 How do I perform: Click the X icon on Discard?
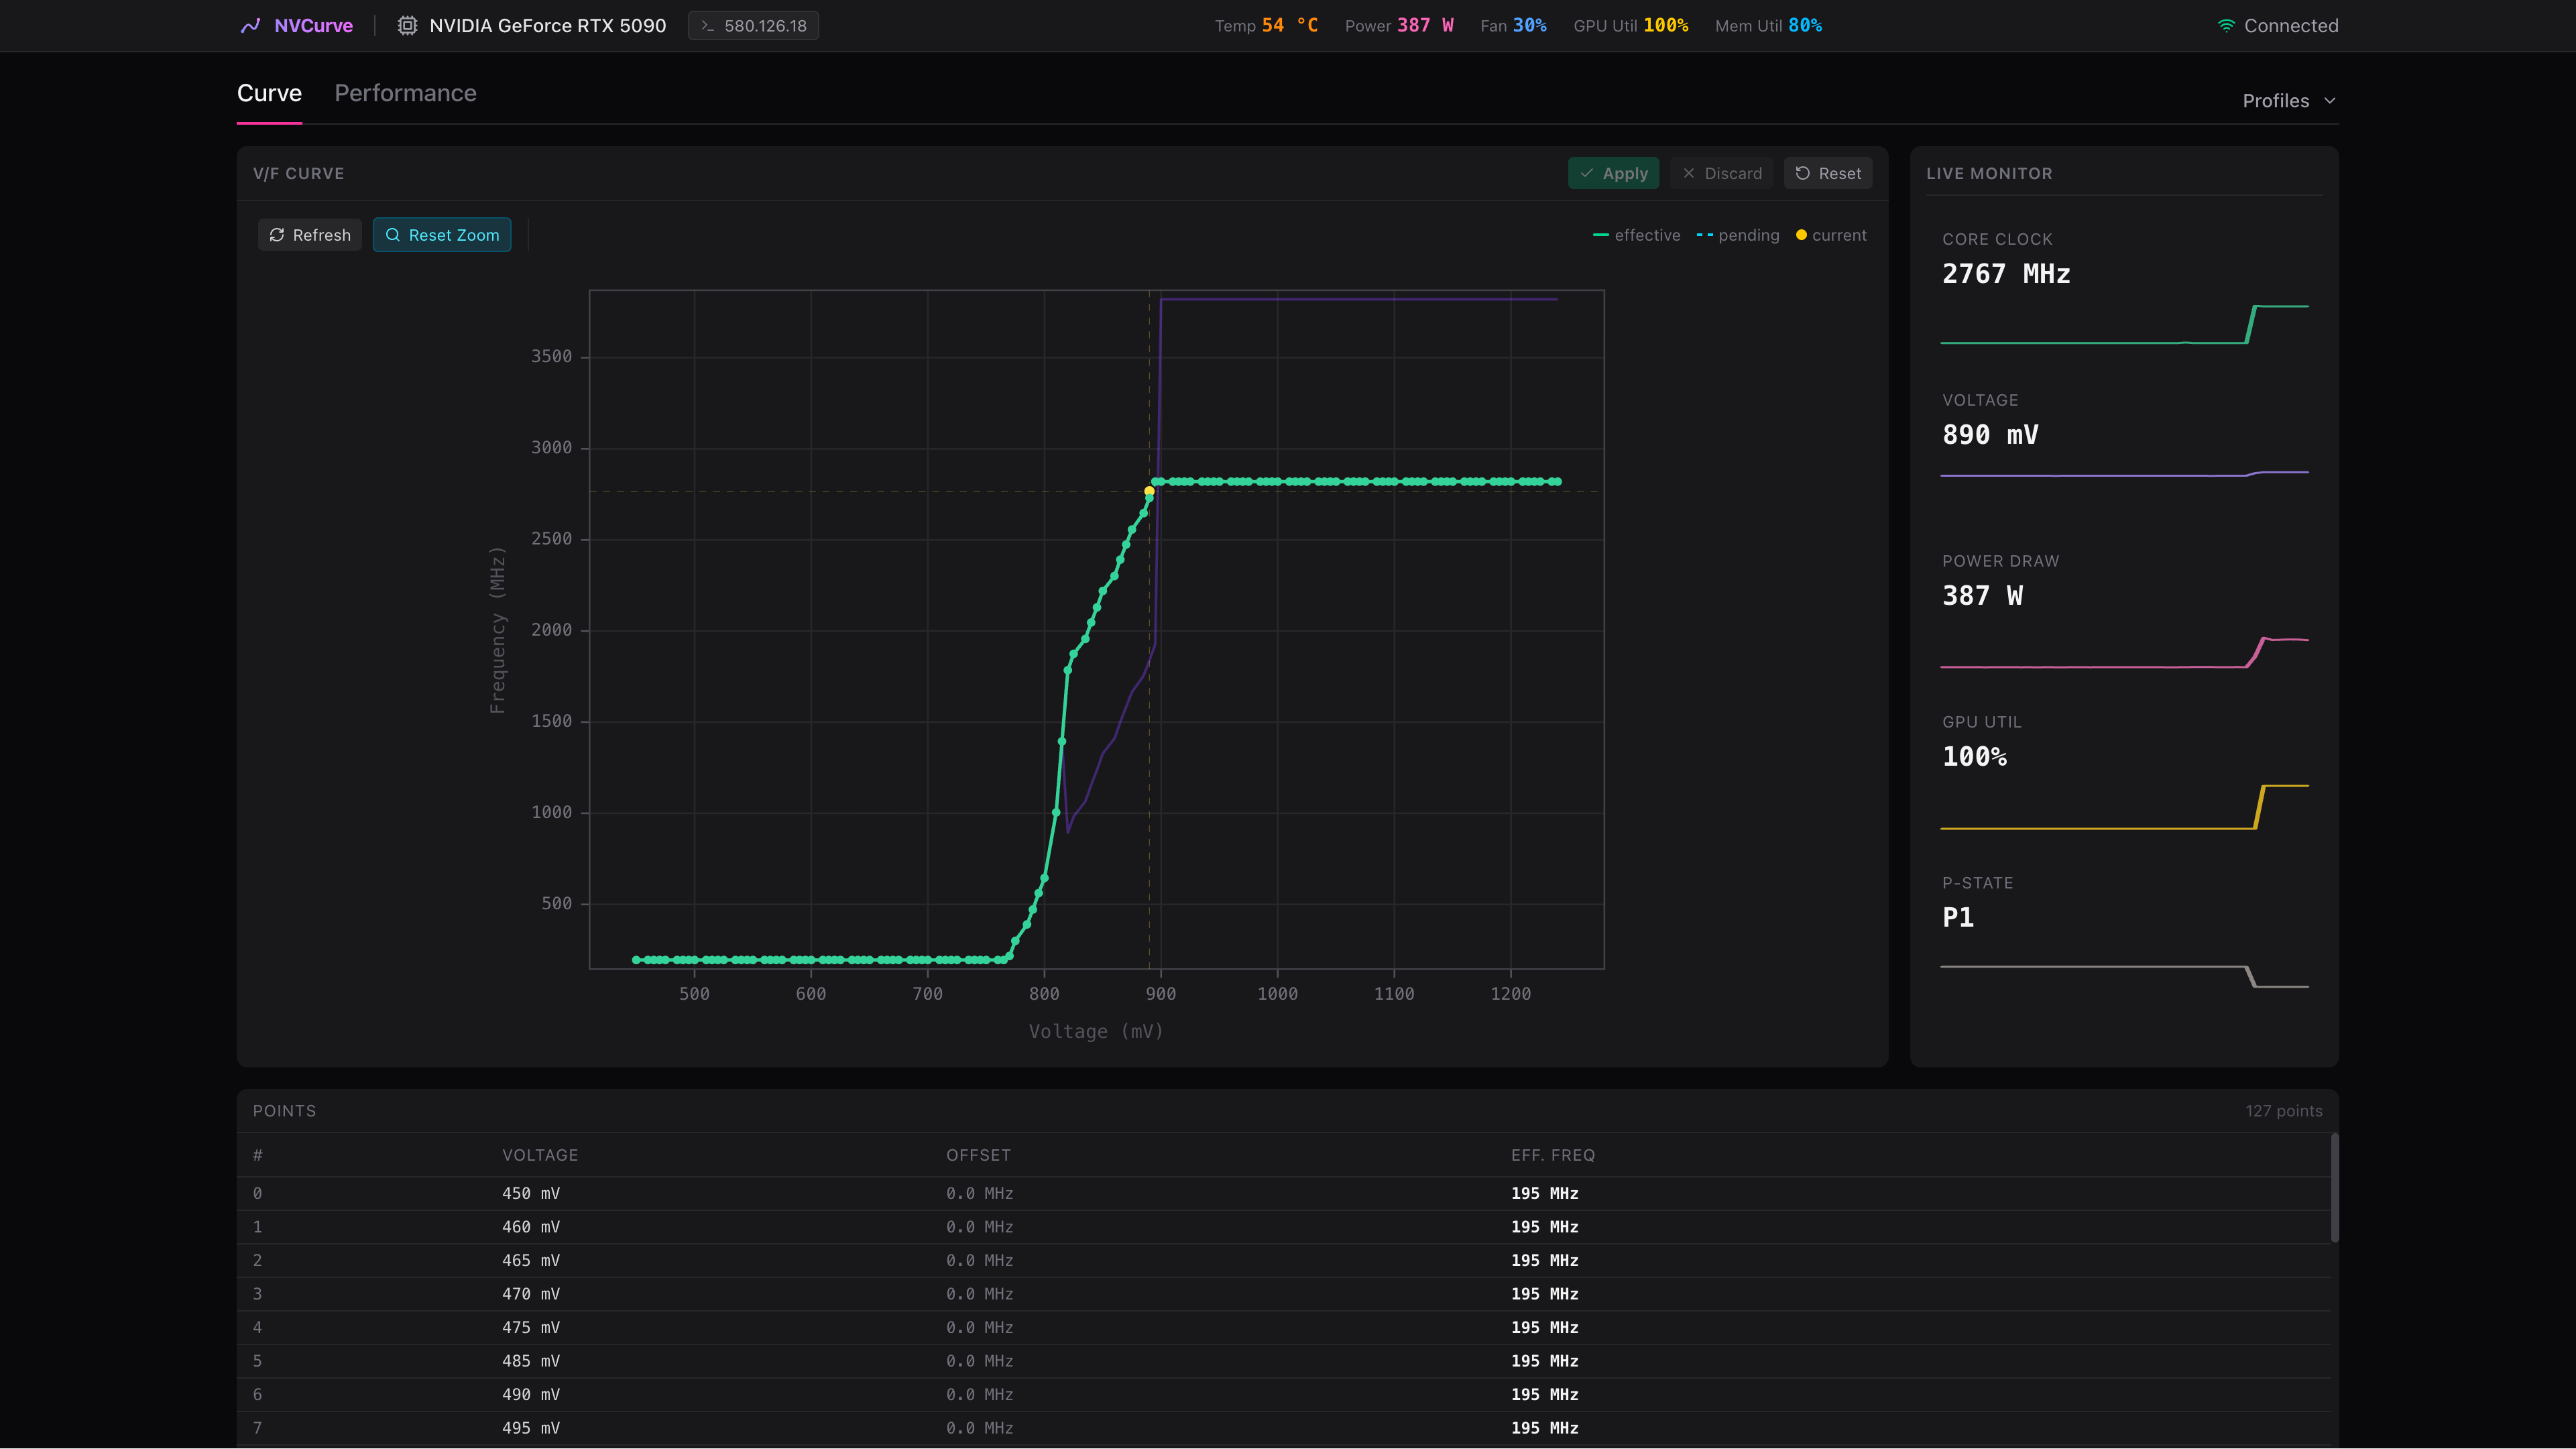click(1689, 174)
